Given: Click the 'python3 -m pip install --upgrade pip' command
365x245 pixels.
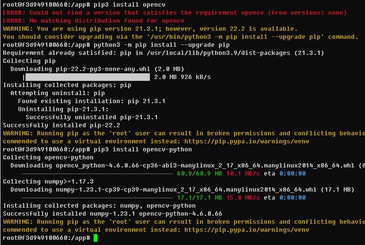Looking at the screenshot, I should [x=162, y=45].
